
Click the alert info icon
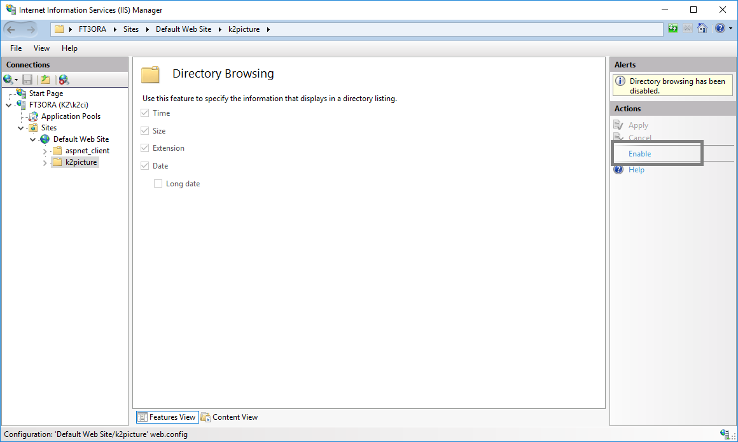click(620, 81)
